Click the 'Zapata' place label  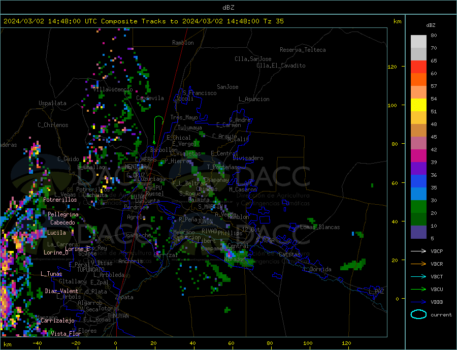124,297
